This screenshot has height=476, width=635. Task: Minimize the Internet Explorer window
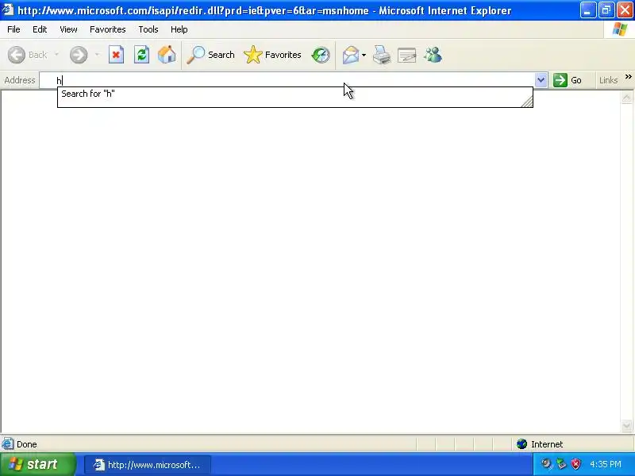point(587,10)
